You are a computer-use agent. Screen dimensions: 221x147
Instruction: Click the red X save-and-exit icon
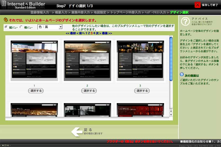click(198, 5)
